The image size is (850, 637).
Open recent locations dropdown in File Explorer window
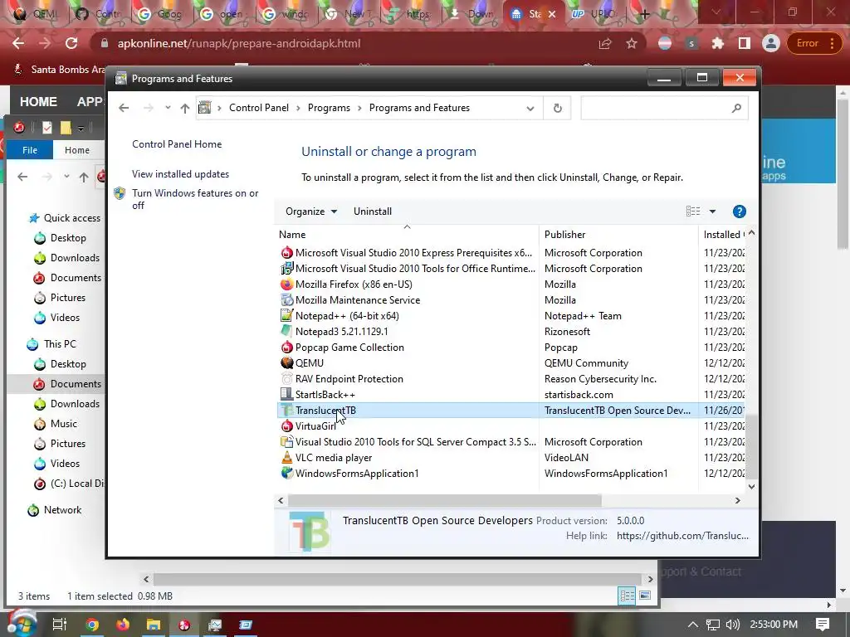(66, 176)
